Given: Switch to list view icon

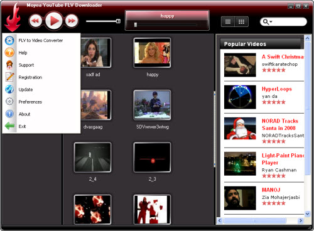Looking at the screenshot, I should click(228, 21).
